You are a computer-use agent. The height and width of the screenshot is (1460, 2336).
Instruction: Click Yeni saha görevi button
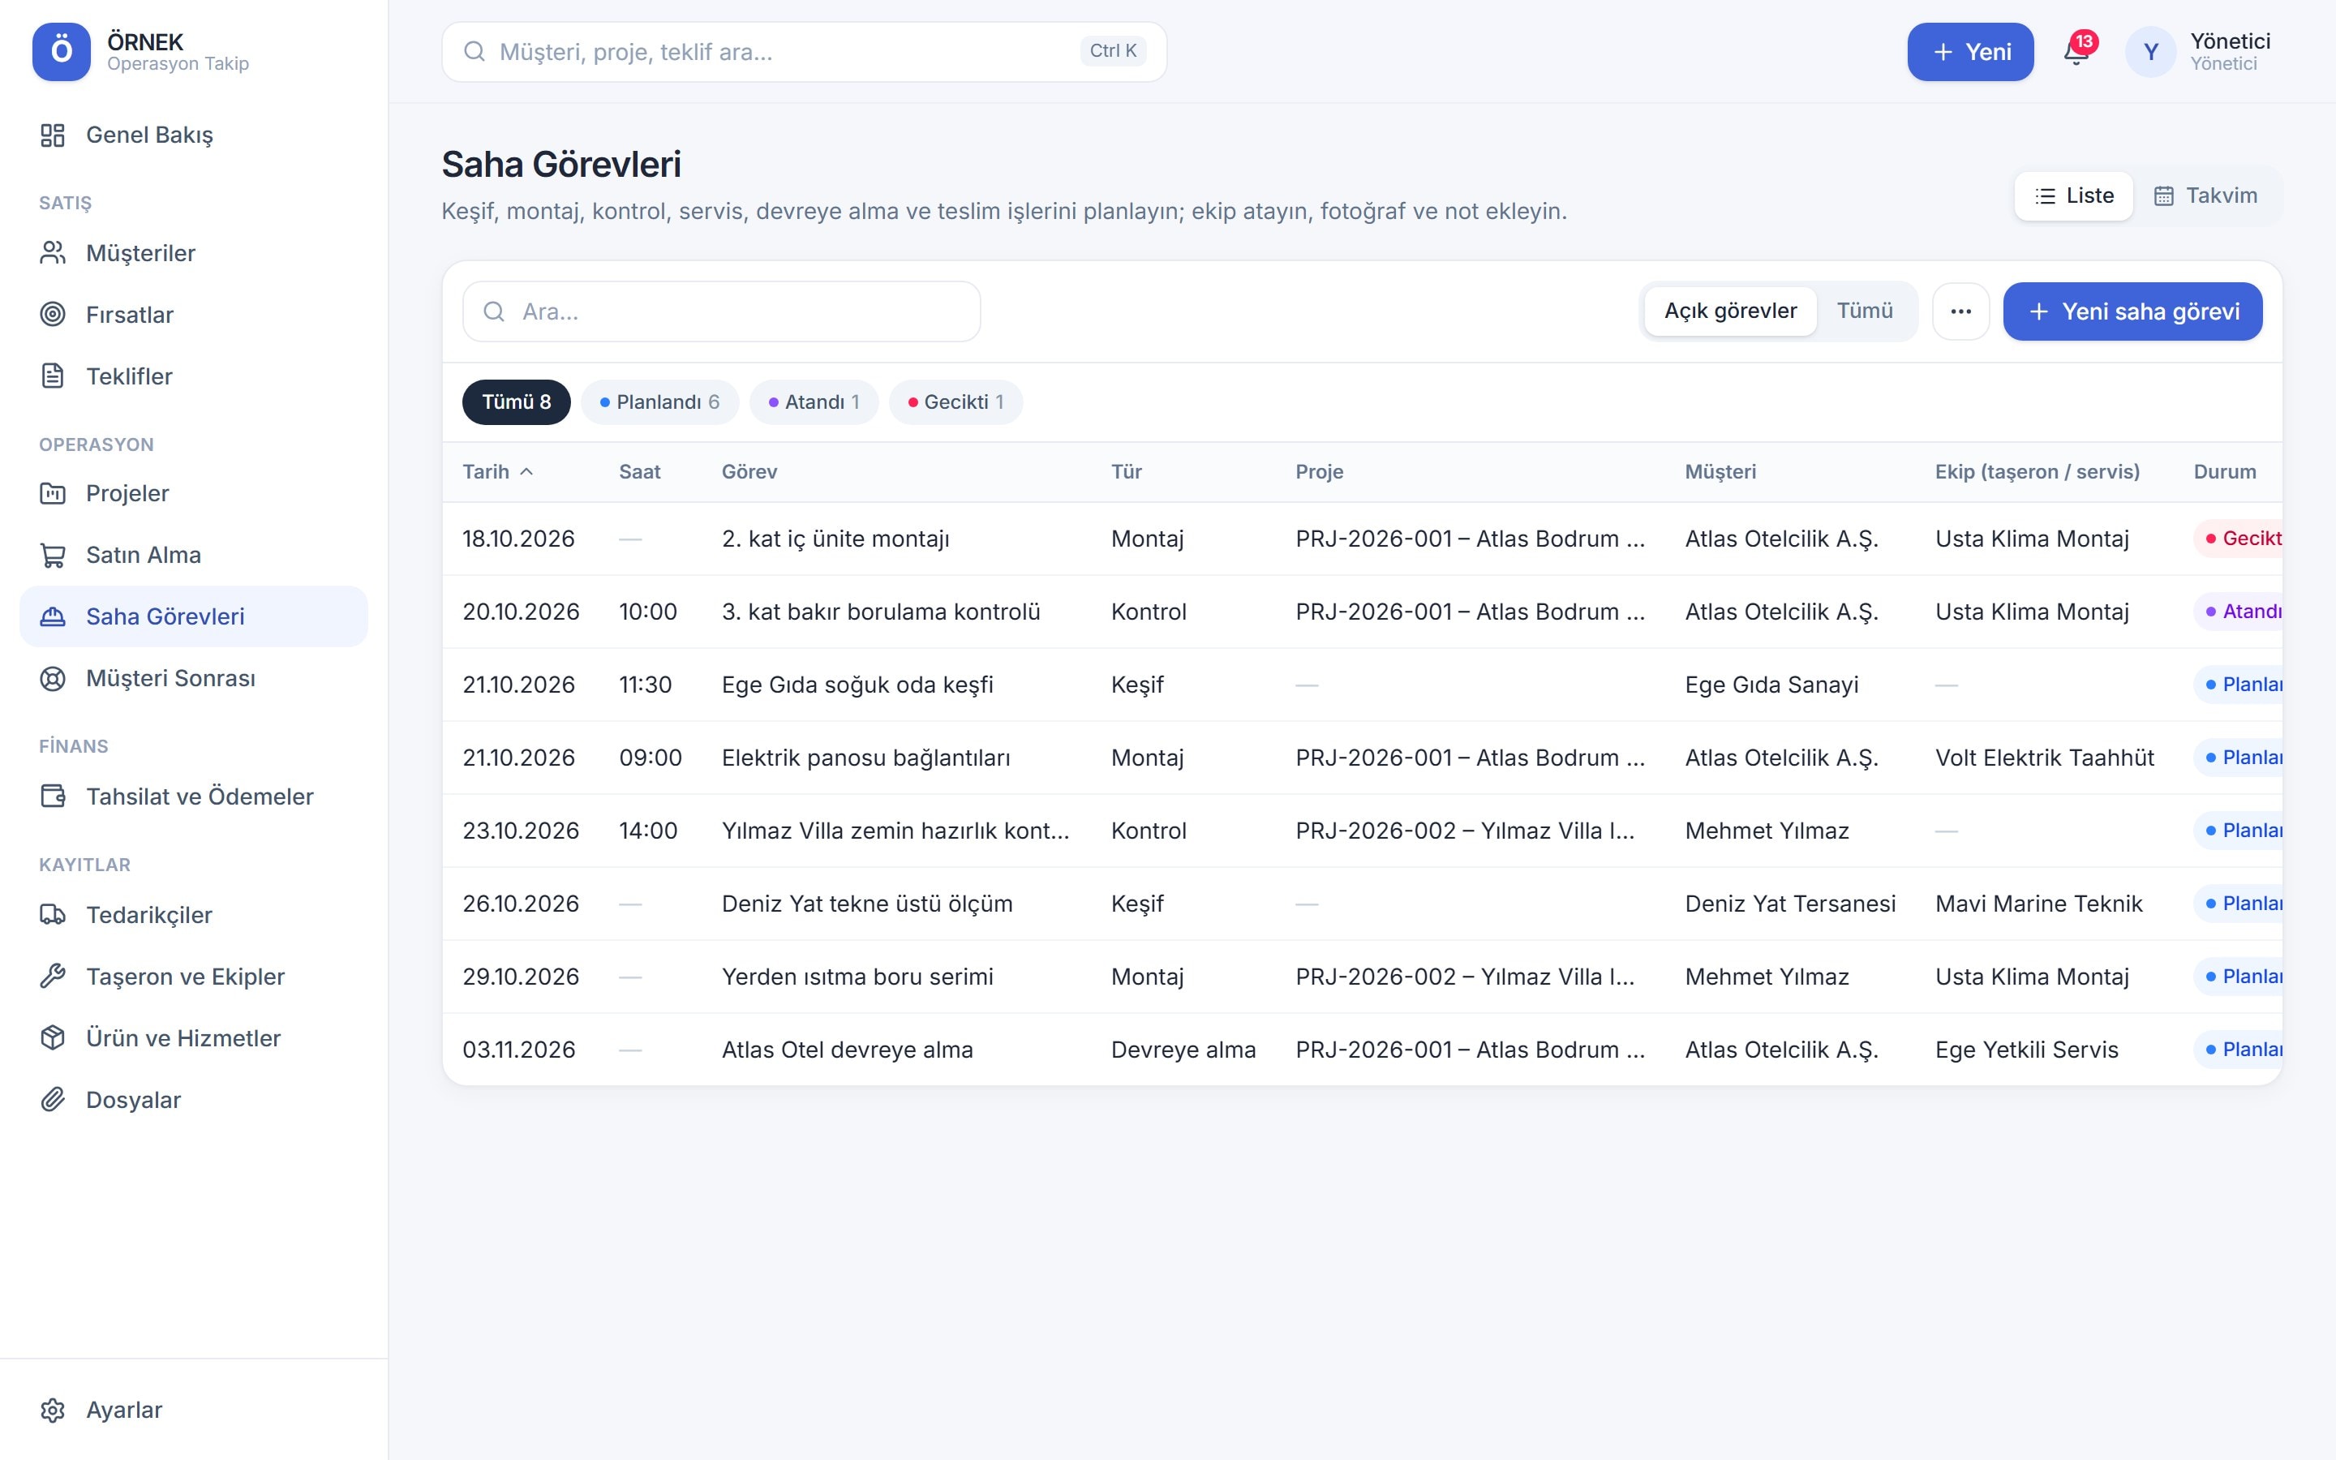2132,312
